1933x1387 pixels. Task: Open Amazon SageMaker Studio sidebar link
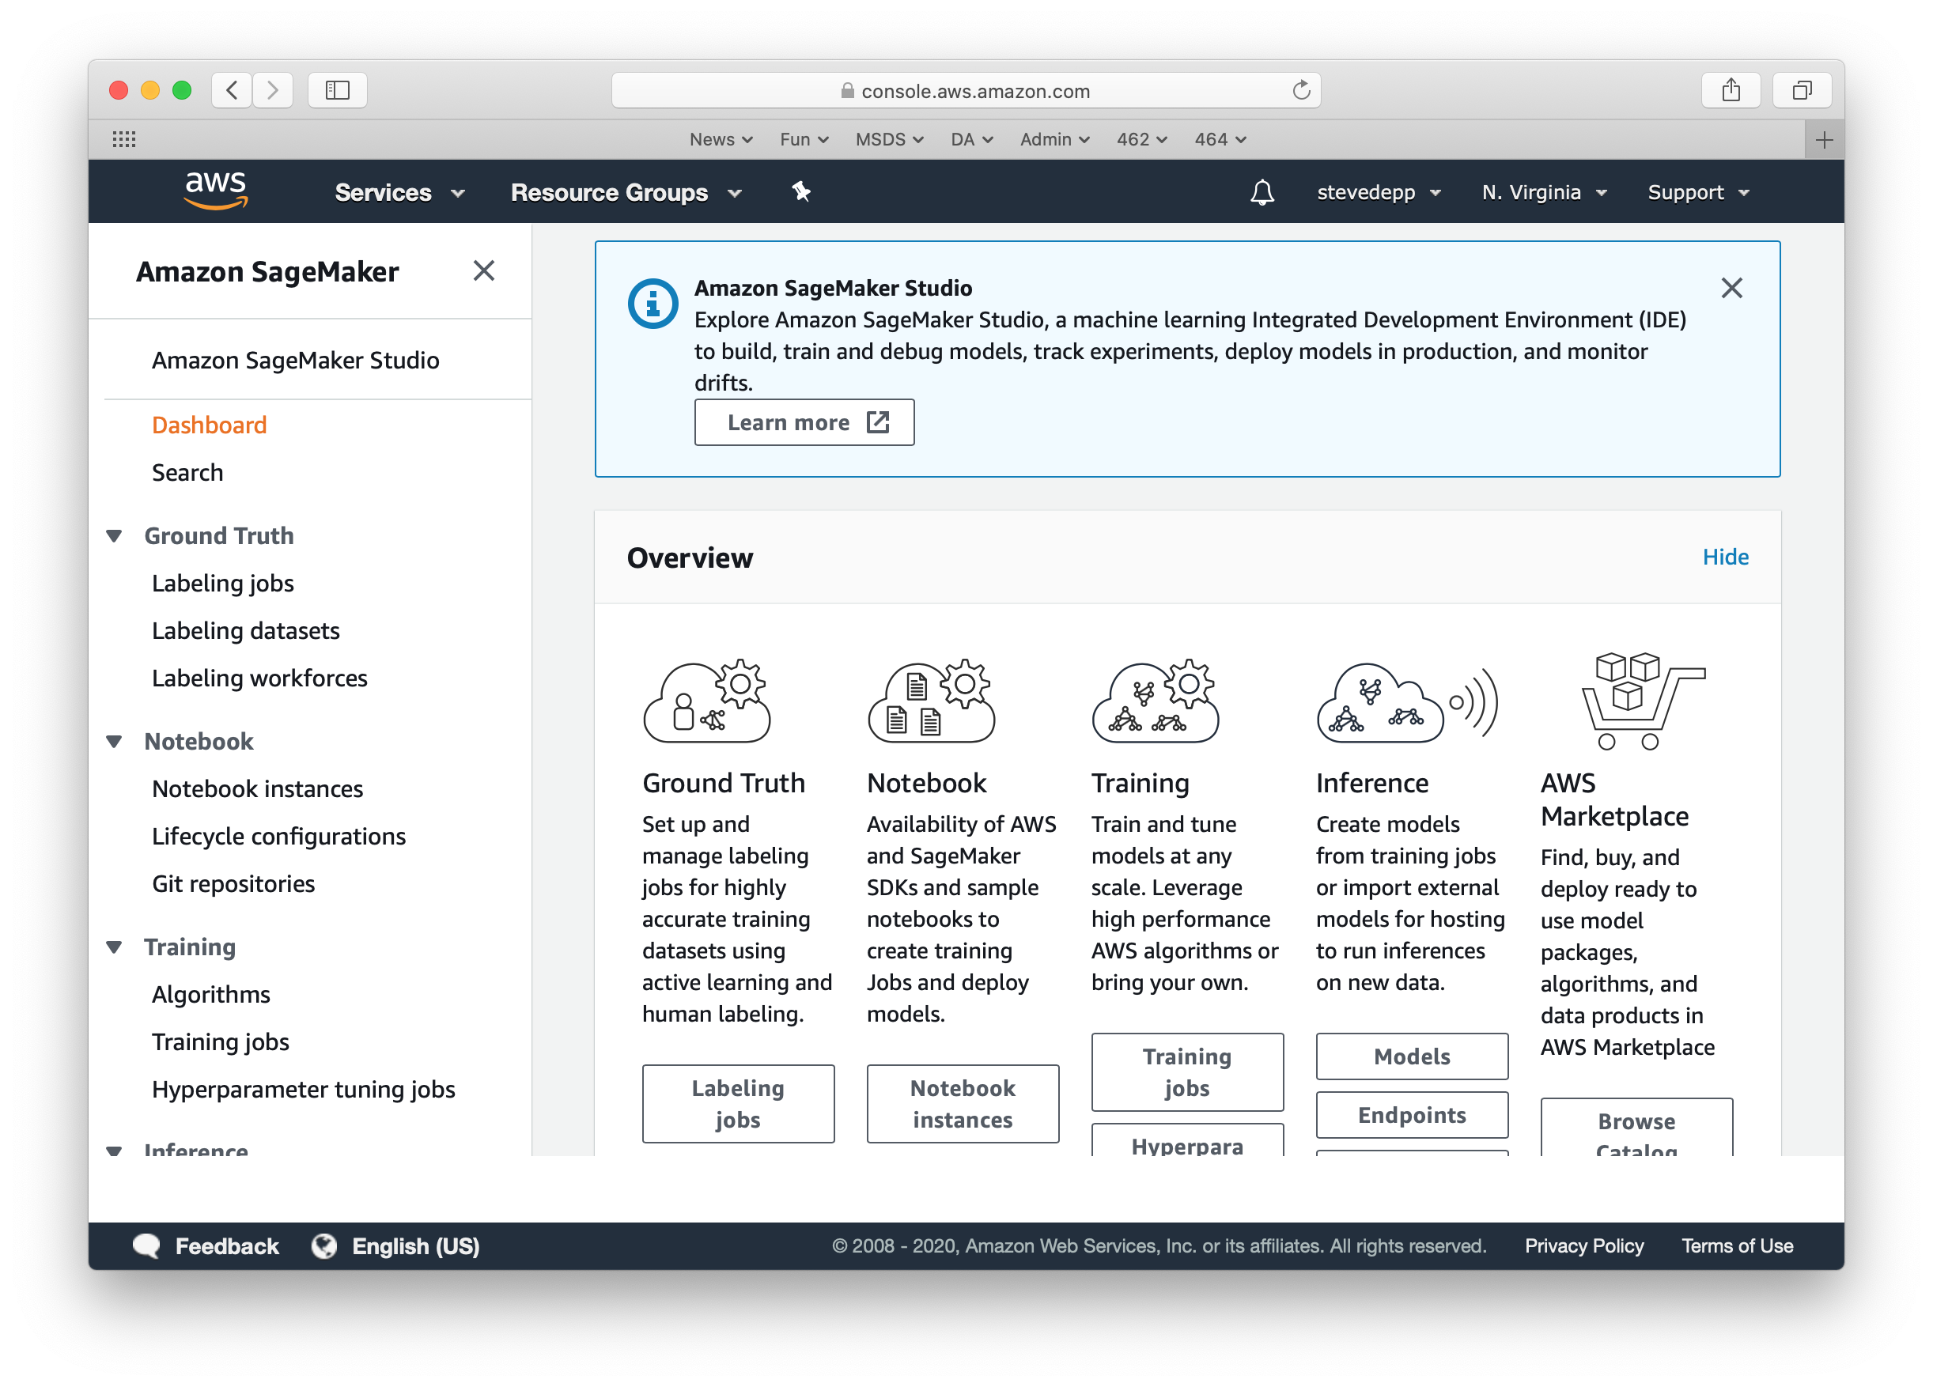click(295, 361)
